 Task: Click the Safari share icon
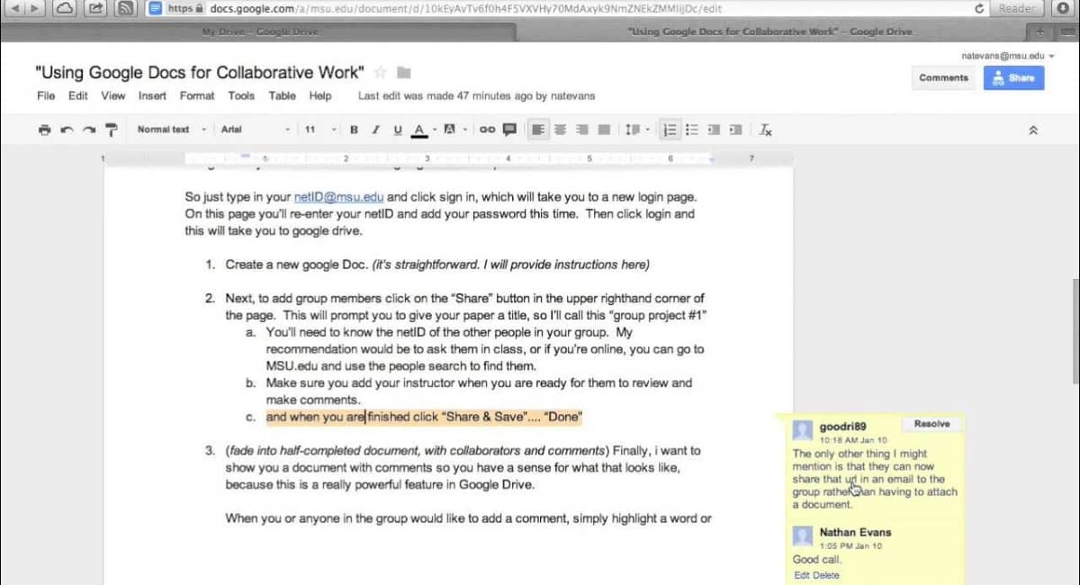point(96,8)
